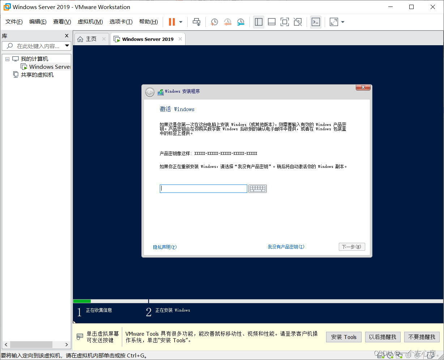Open the 编辑(E) menu

pyautogui.click(x=38, y=22)
